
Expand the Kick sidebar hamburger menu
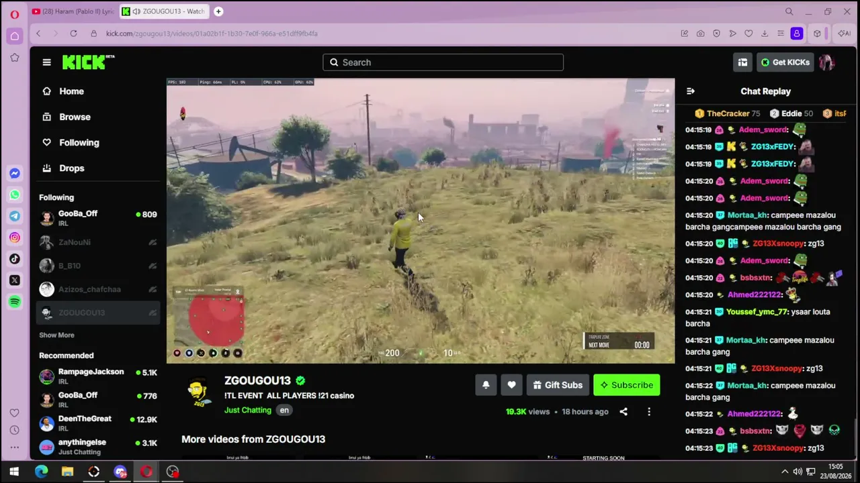tap(46, 62)
